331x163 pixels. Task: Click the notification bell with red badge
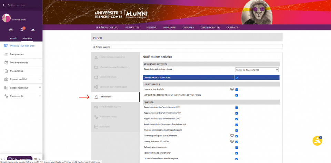coord(22,30)
